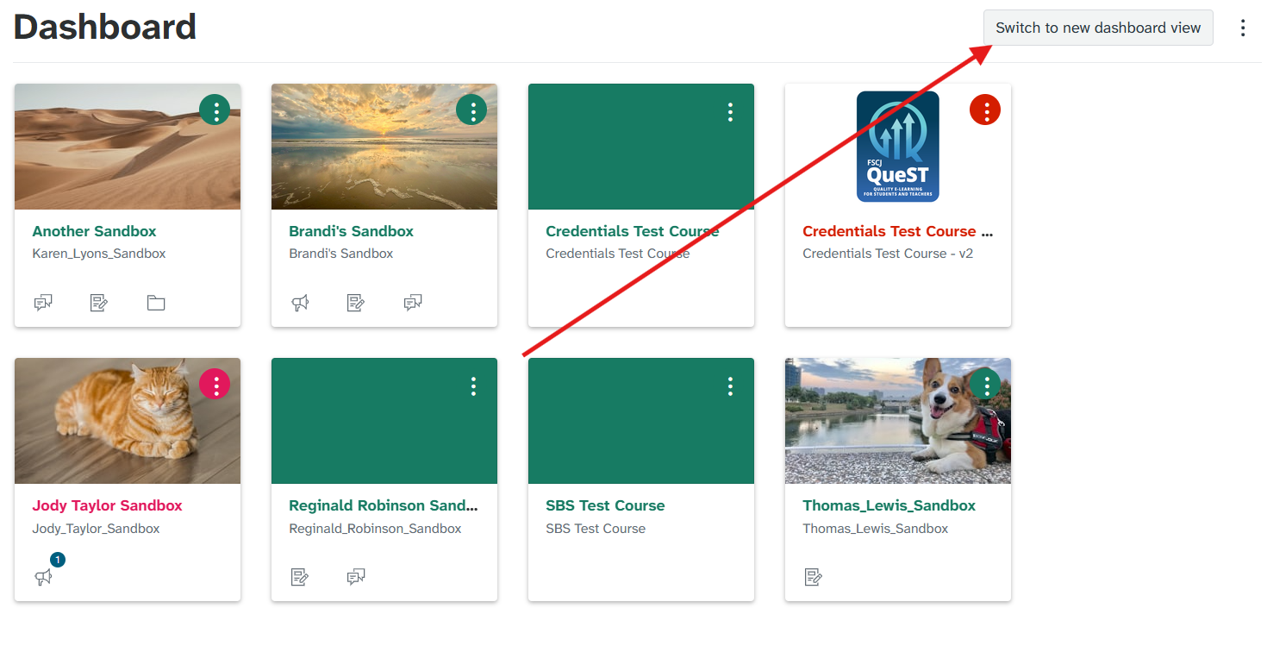Click the Jody_Taylor_Sandbox subtitle text
The image size is (1267, 652).
click(96, 529)
